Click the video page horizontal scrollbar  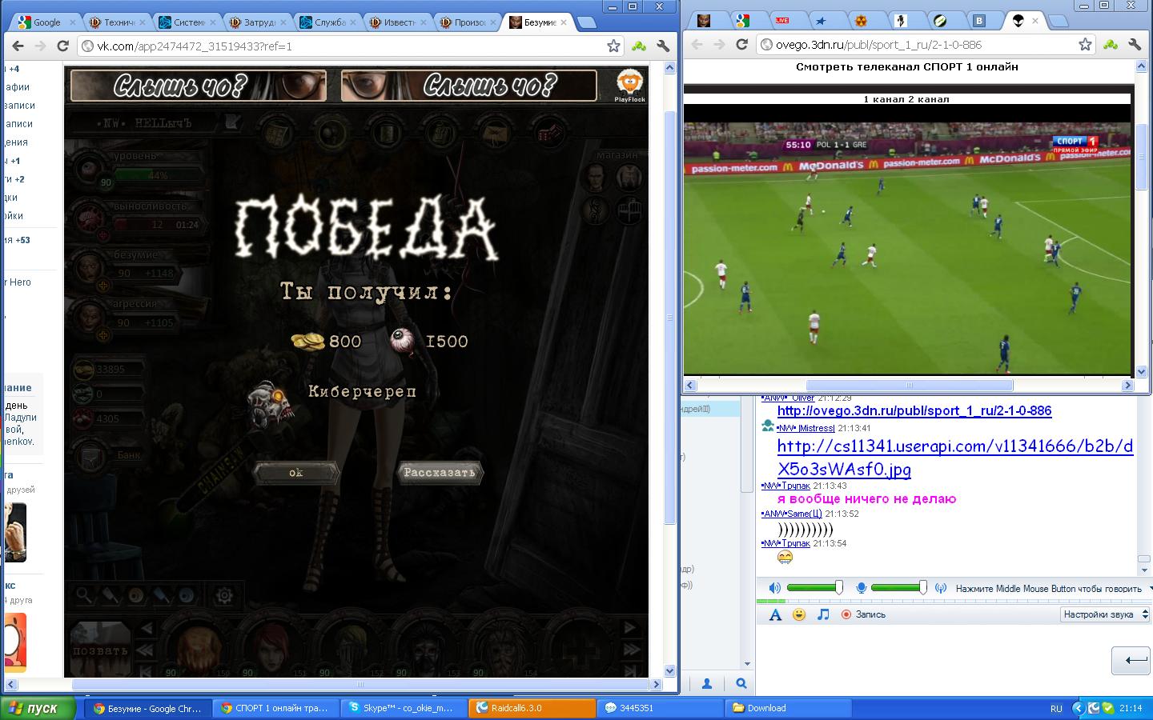click(908, 385)
